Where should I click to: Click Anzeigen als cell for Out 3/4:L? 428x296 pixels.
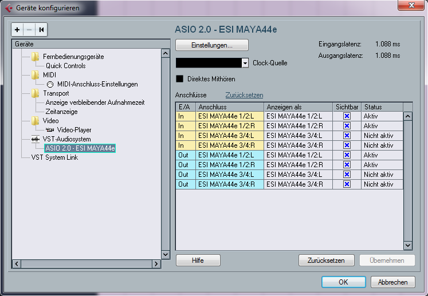[298, 175]
